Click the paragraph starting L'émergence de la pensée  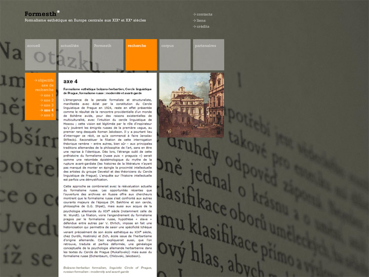107,140
